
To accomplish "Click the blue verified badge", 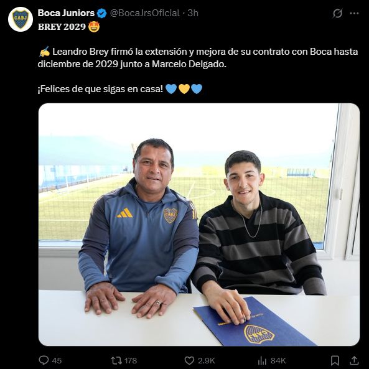I will point(101,13).
